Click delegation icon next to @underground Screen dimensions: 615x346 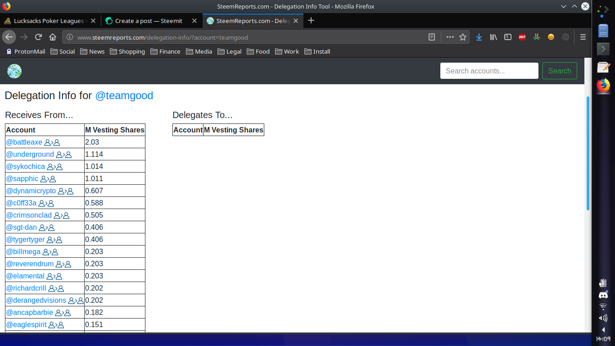[x=64, y=155]
